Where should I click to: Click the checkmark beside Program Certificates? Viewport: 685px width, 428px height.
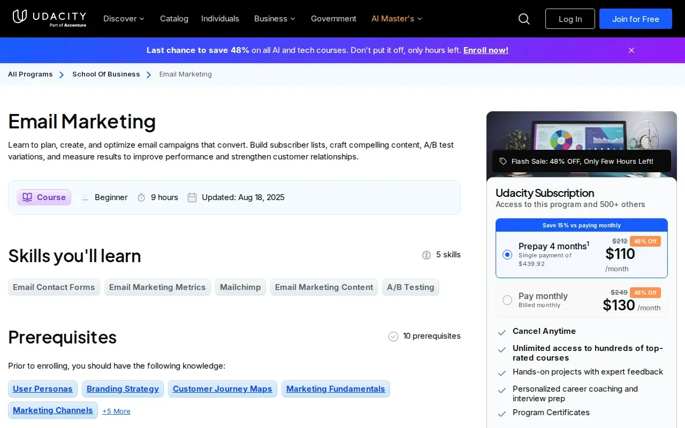click(502, 414)
